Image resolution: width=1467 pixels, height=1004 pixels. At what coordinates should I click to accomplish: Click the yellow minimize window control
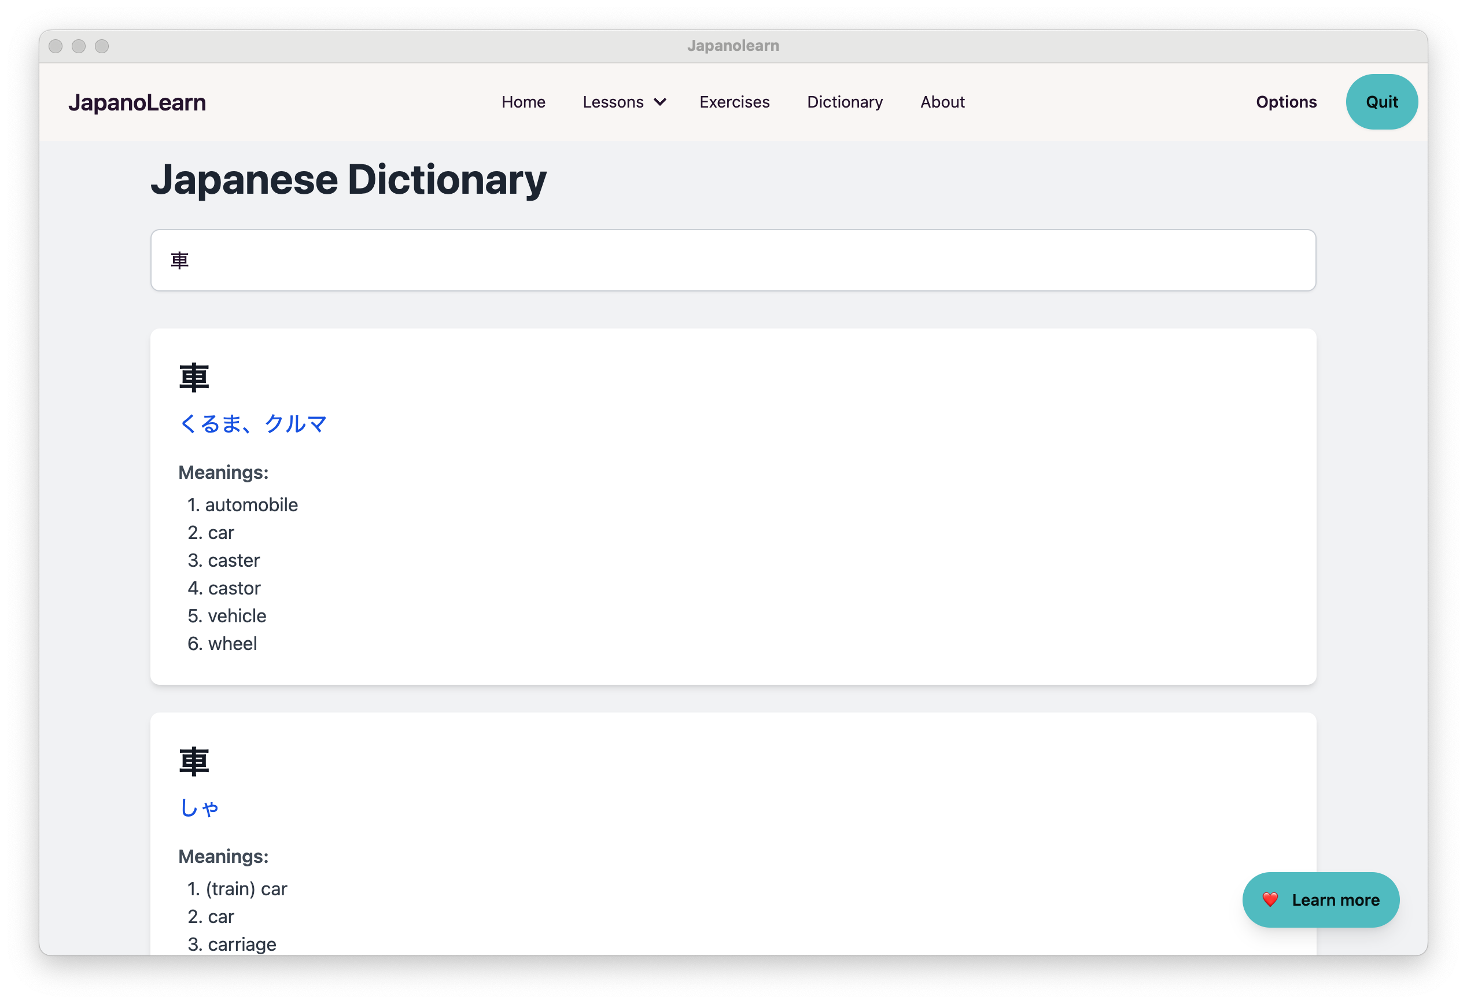click(79, 46)
